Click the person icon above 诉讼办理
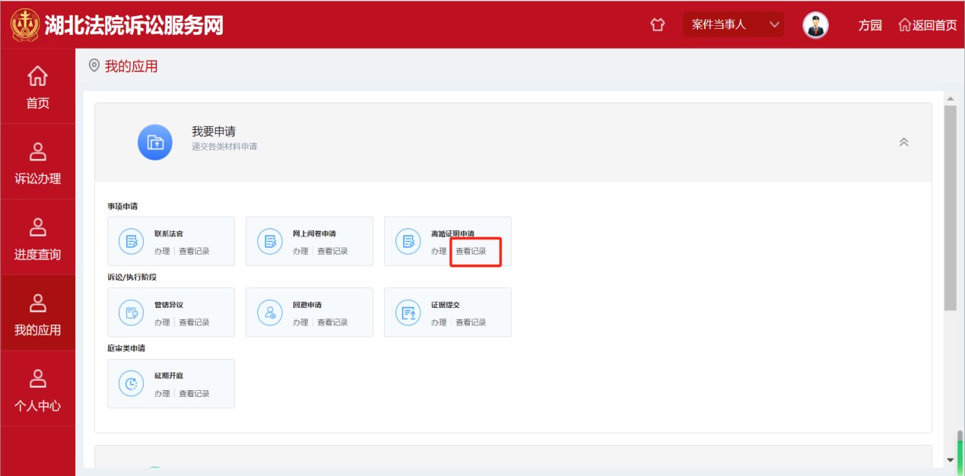 [37, 151]
